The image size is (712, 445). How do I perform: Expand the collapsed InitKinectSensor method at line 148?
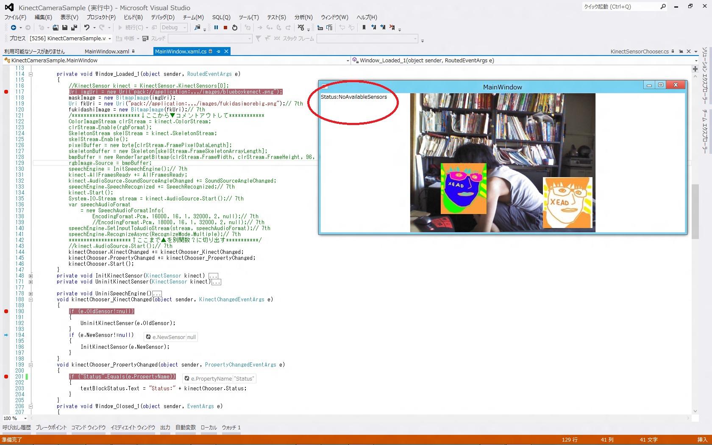click(31, 275)
